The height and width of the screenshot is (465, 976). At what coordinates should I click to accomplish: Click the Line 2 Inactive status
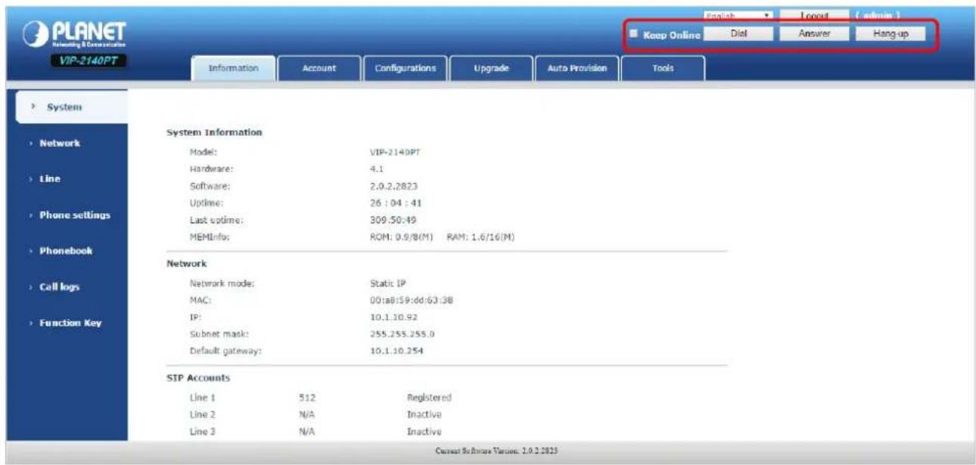tap(424, 414)
